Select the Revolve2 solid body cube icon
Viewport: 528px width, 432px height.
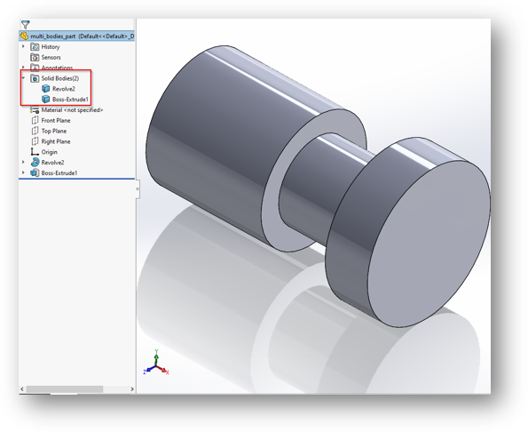(x=46, y=89)
